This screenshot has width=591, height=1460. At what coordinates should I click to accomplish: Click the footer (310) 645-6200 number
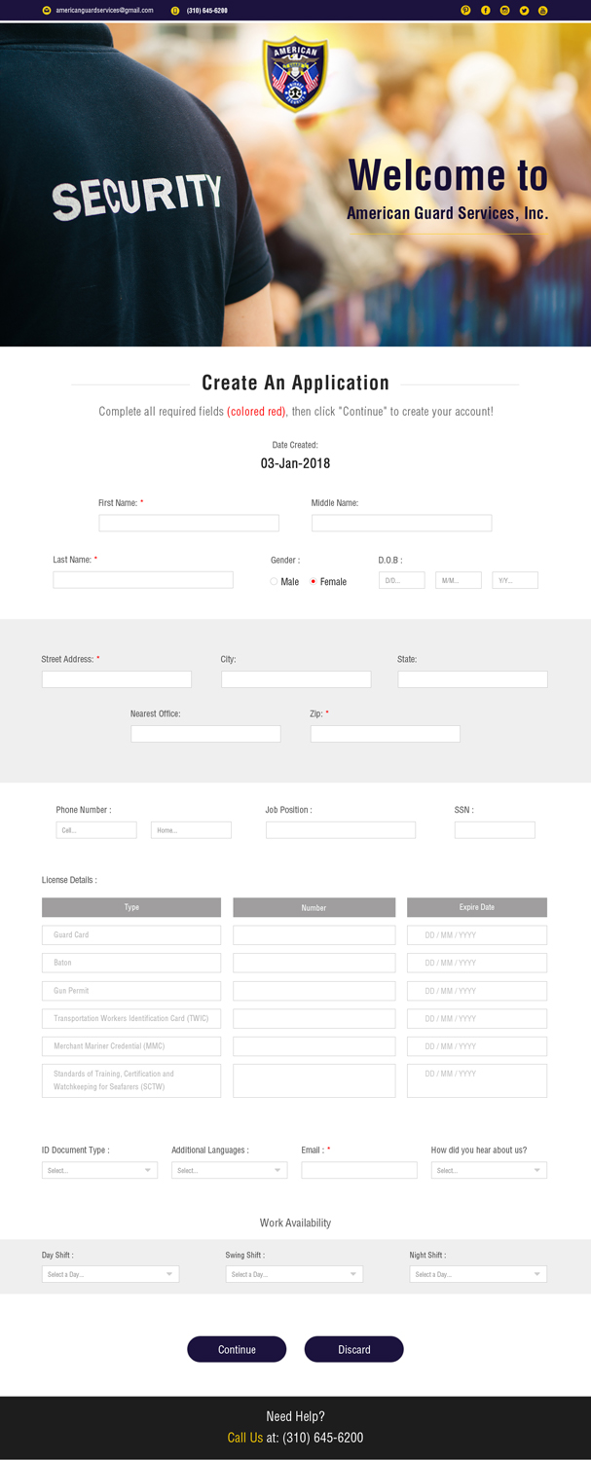pos(323,1438)
